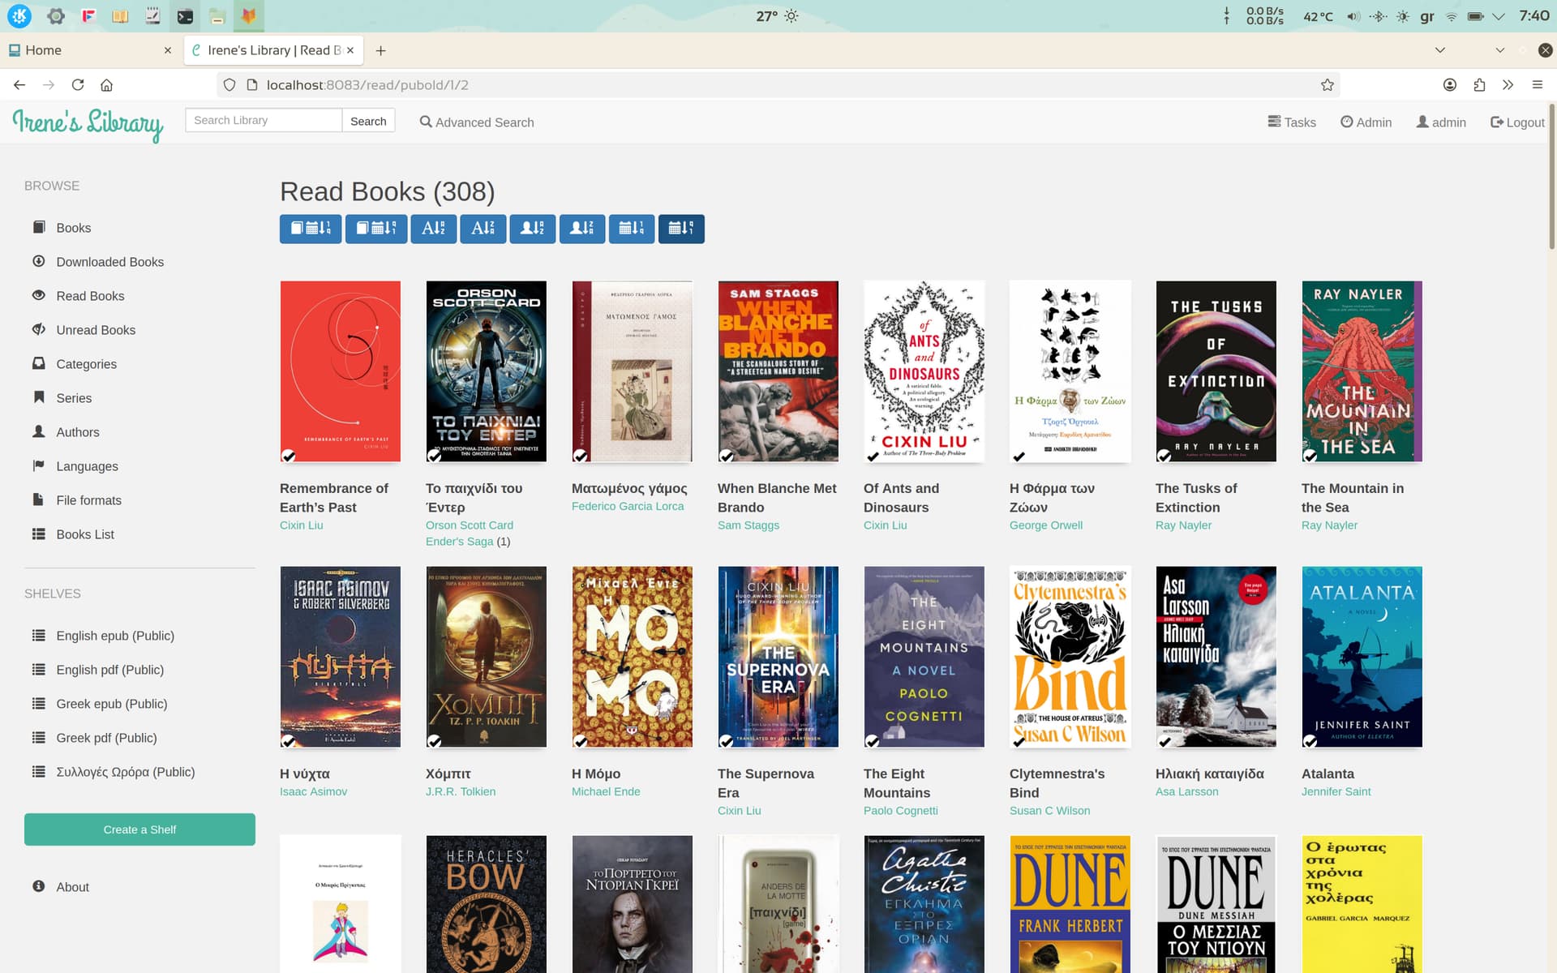Bookmark this page with the star icon

tap(1328, 85)
